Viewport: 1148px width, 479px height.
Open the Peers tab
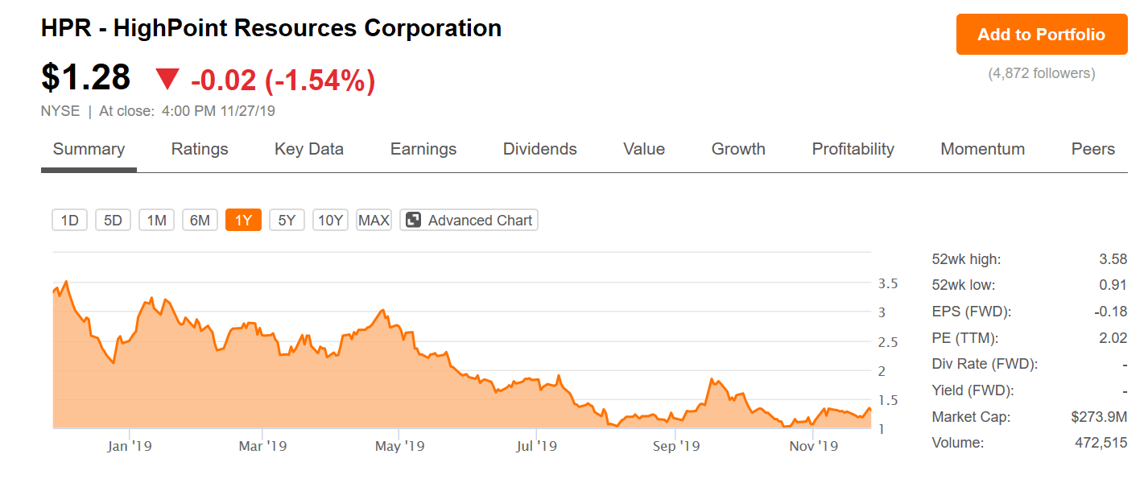[1093, 149]
